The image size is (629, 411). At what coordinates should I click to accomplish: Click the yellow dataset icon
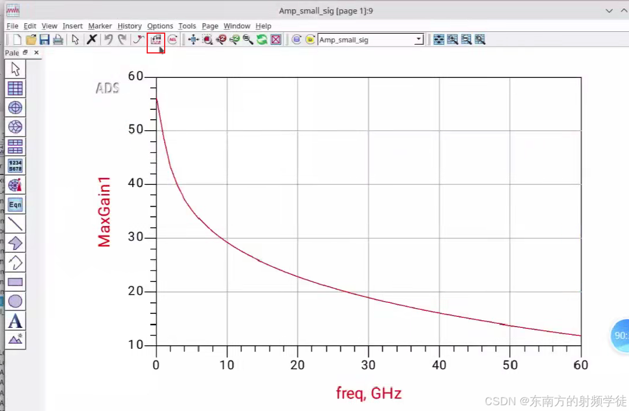pos(310,40)
